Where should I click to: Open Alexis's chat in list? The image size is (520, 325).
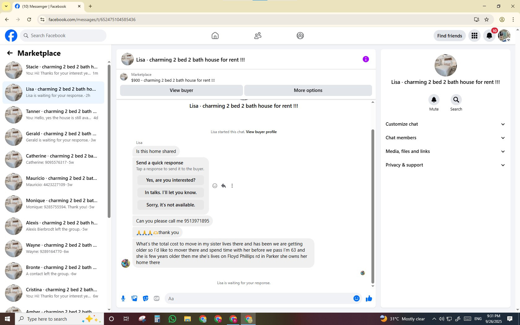point(53,226)
